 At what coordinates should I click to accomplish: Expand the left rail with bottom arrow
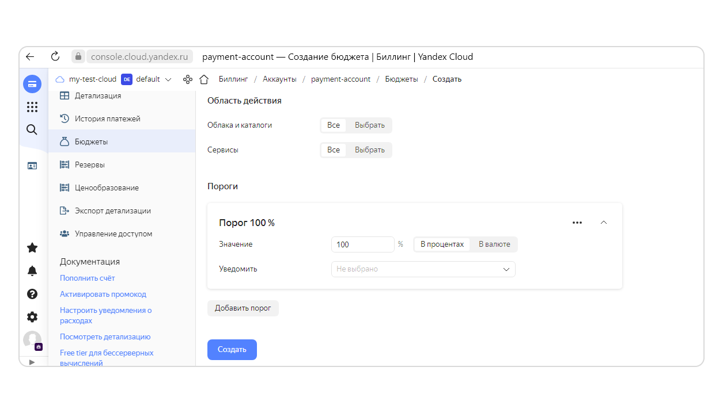pyautogui.click(x=32, y=362)
